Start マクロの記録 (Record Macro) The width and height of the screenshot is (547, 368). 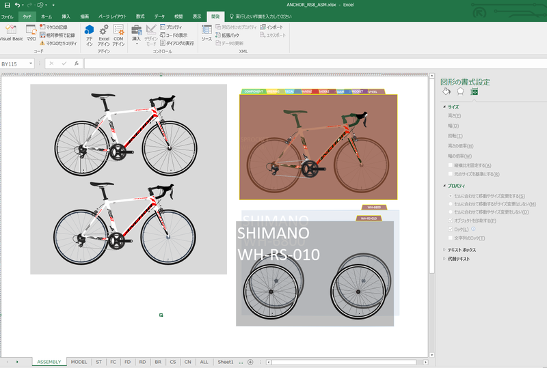point(53,27)
